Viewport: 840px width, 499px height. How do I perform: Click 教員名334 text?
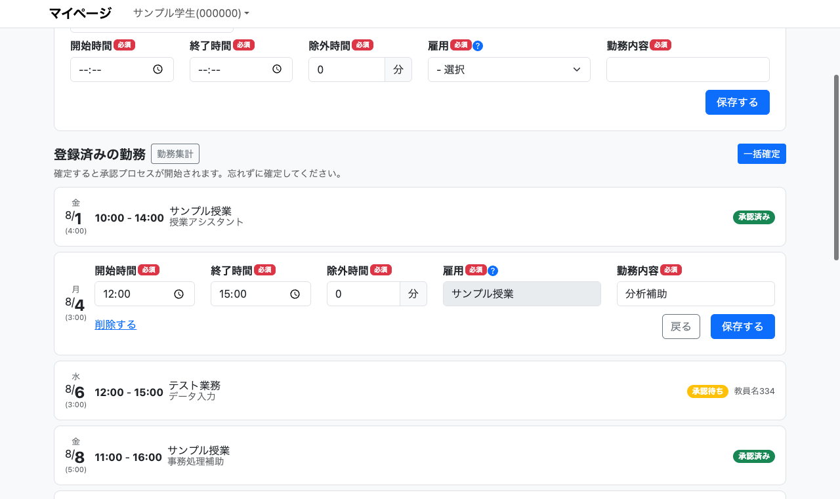click(755, 391)
